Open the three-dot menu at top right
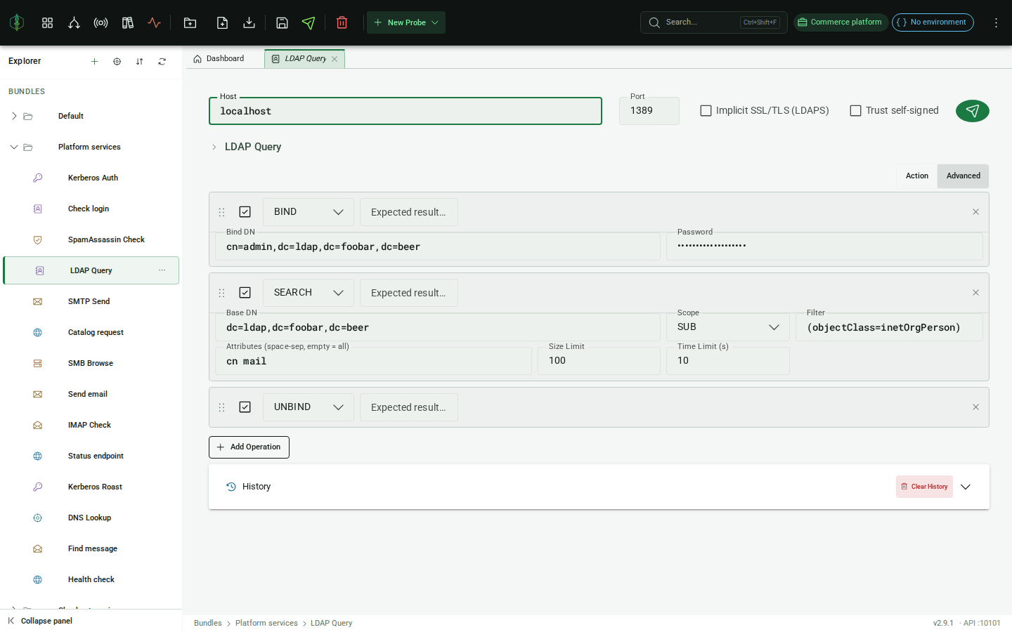The width and height of the screenshot is (1012, 632). [996, 22]
